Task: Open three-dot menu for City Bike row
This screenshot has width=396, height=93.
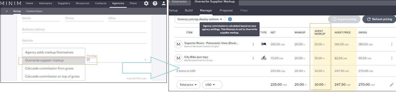Action: (x=392, y=58)
